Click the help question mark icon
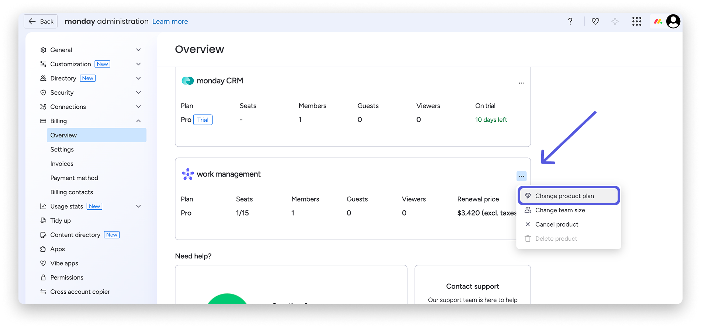The width and height of the screenshot is (701, 328). tap(570, 21)
